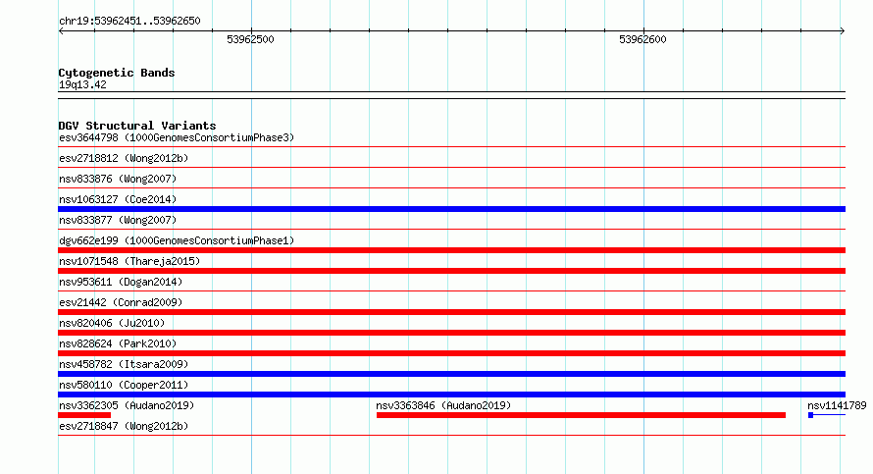Viewport: 873px width, 474px height.
Task: Click the DGV Structural Variants track title
Action: pos(137,126)
